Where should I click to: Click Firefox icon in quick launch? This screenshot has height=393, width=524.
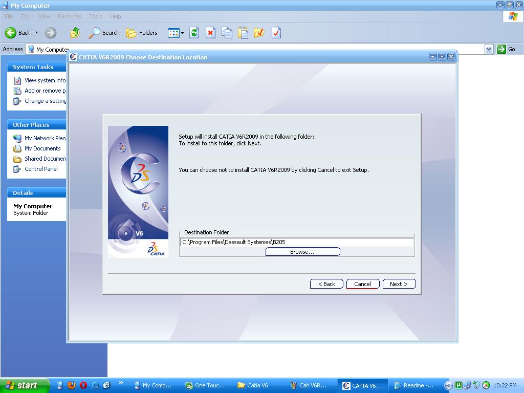pyautogui.click(x=72, y=385)
